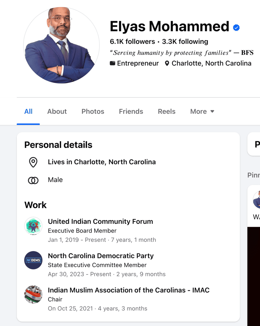The width and height of the screenshot is (260, 326).
Task: Open the IMAC flag logo icon
Action: [x=33, y=294]
